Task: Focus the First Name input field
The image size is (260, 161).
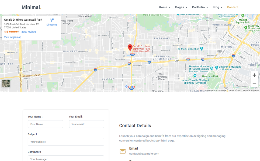Action: pyautogui.click(x=45, y=124)
